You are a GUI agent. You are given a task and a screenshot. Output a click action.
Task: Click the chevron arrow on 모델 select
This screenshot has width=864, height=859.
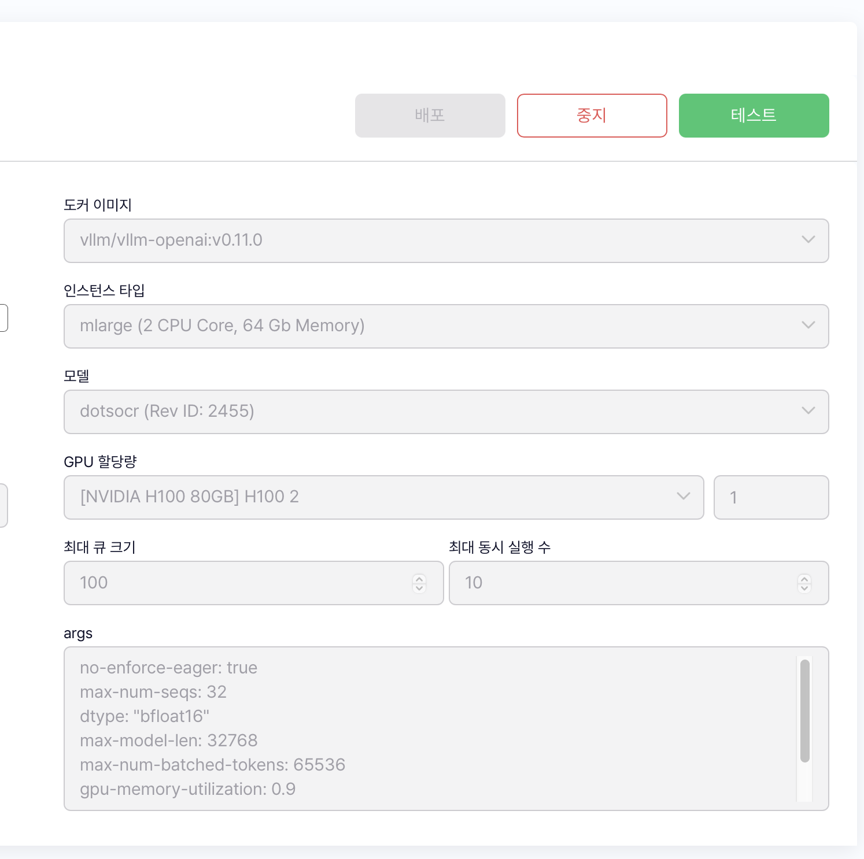click(x=808, y=411)
